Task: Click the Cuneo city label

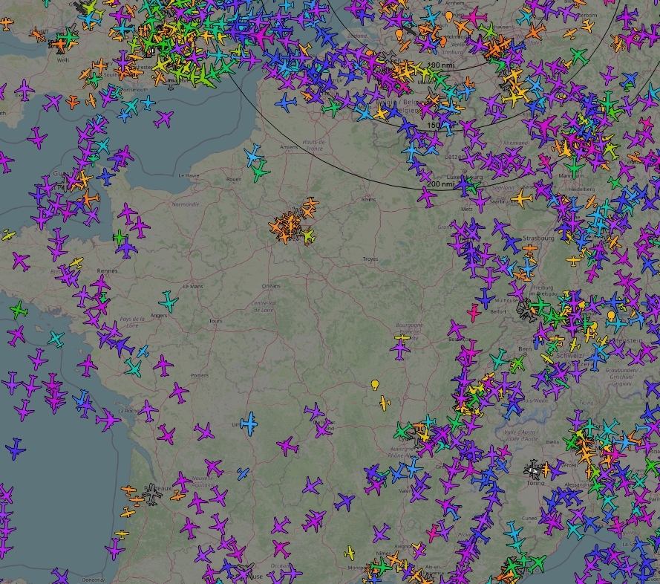Action: click(529, 519)
